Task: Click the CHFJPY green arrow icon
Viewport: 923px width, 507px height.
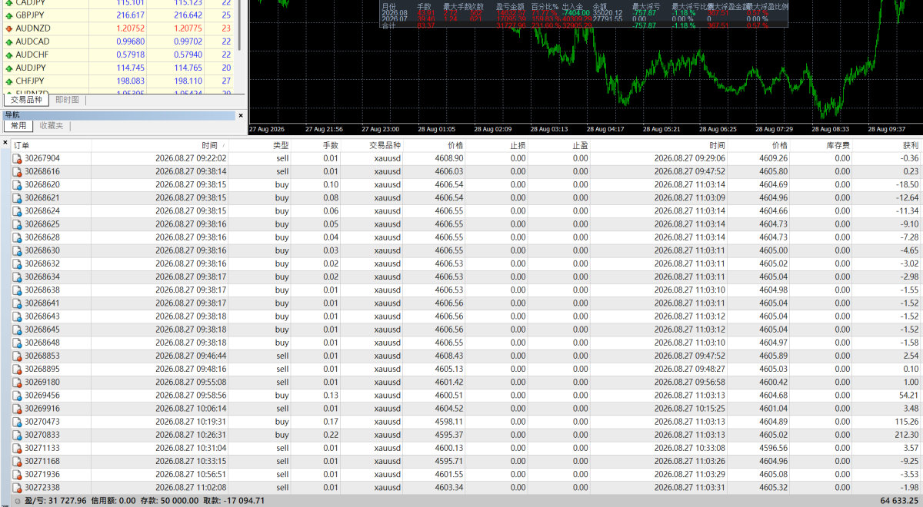Action: (8, 81)
